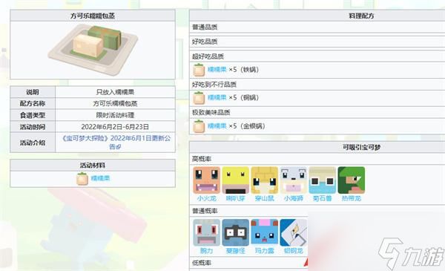Image resolution: width=445 pixels, height=271 pixels.
Task: Click the 活动时间 row label
Action: click(33, 127)
